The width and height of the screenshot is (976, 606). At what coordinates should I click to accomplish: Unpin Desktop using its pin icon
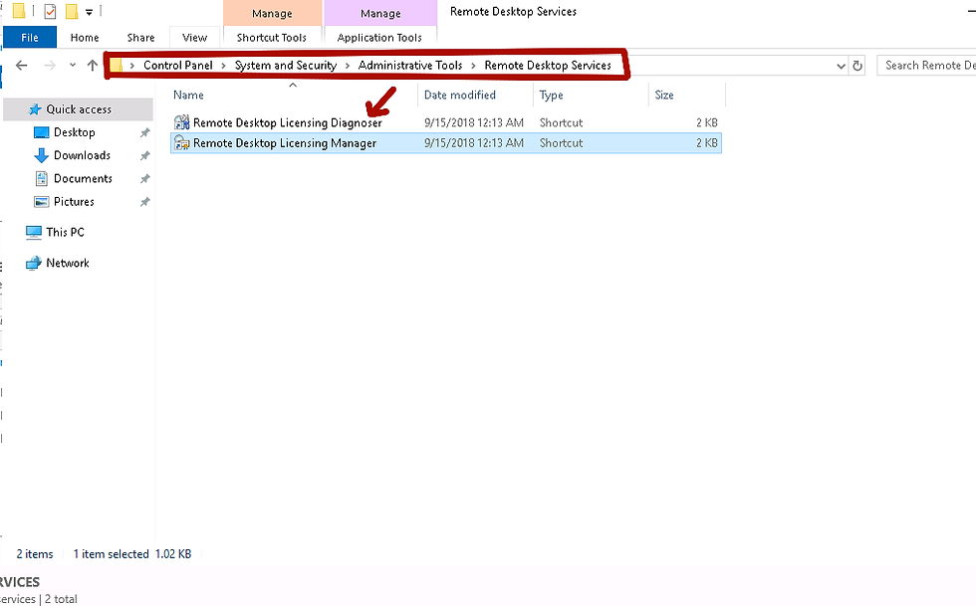tap(144, 132)
